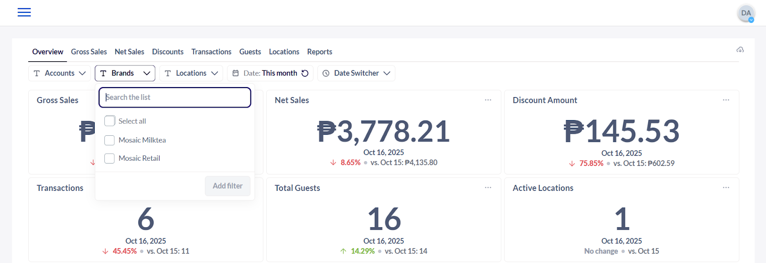Screen dimensions: 766x263
Task: Open Total Guests card options menu
Action: [x=488, y=187]
